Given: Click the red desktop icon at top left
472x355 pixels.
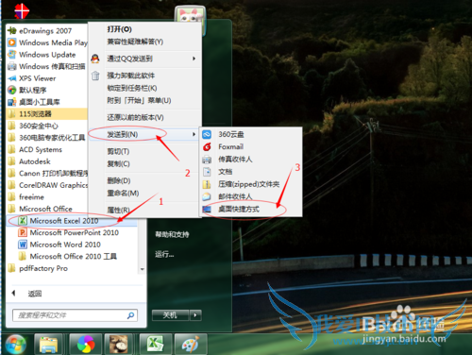Looking at the screenshot, I should coord(22,11).
